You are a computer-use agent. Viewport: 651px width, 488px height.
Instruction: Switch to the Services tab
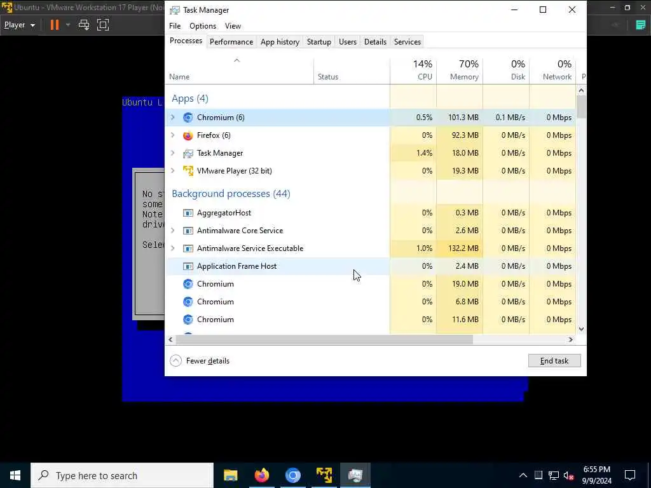[408, 42]
